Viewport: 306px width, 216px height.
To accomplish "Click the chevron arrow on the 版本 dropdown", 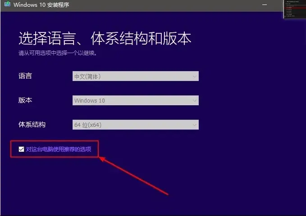I will [194, 101].
